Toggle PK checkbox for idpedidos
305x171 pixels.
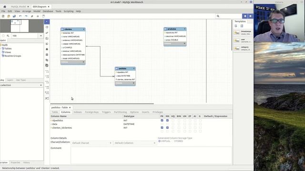(x=162, y=120)
